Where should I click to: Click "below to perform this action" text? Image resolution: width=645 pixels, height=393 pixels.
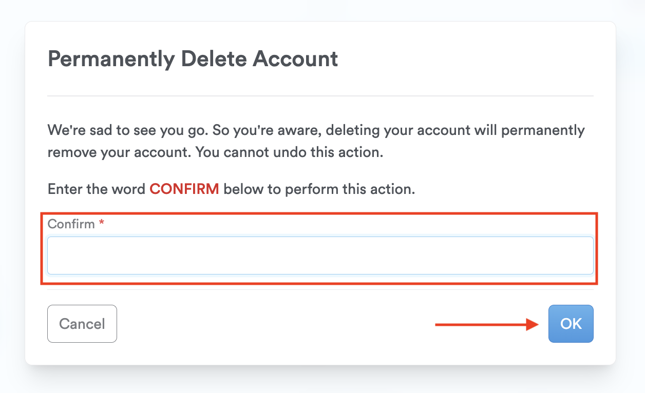[318, 189]
